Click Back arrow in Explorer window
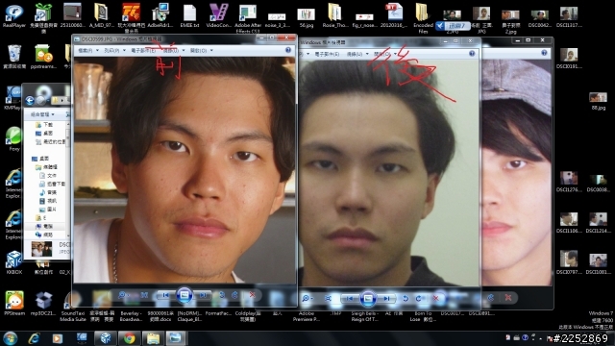Image resolution: width=615 pixels, height=346 pixels. click(x=30, y=100)
